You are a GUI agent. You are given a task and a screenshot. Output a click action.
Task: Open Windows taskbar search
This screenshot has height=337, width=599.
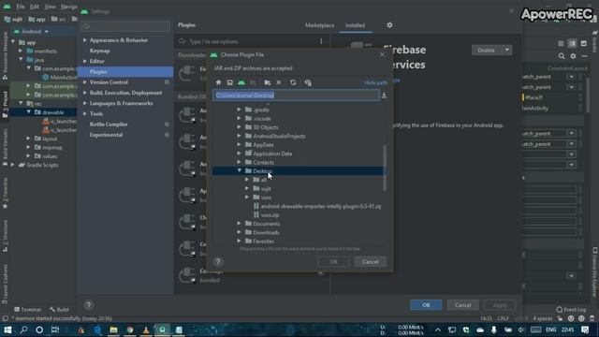(23, 330)
